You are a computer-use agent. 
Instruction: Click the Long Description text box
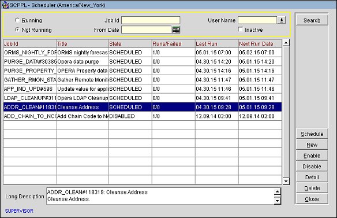(x=160, y=196)
